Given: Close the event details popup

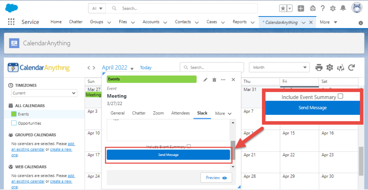Looking at the screenshot, I should point(233,79).
